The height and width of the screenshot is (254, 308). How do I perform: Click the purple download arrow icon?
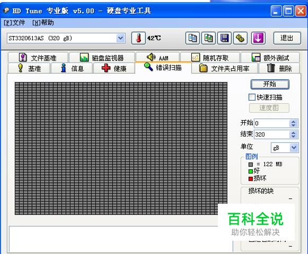pyautogui.click(x=258, y=38)
